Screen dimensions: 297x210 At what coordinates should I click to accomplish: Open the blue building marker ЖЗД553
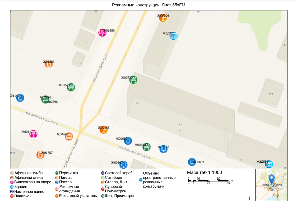coord(269,164)
